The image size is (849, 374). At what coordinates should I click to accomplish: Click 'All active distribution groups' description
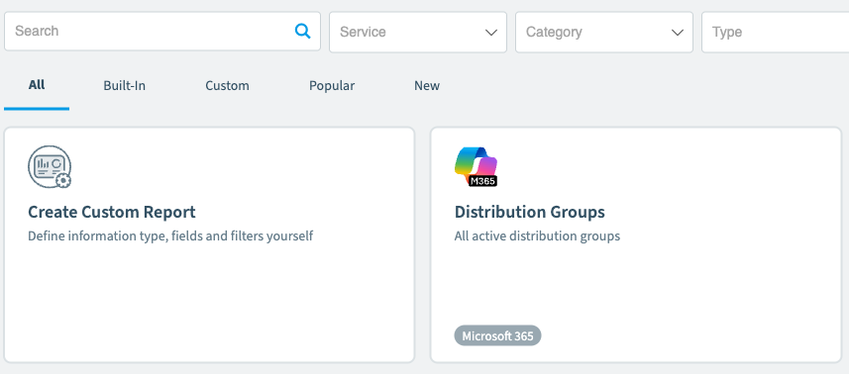pyautogui.click(x=537, y=236)
